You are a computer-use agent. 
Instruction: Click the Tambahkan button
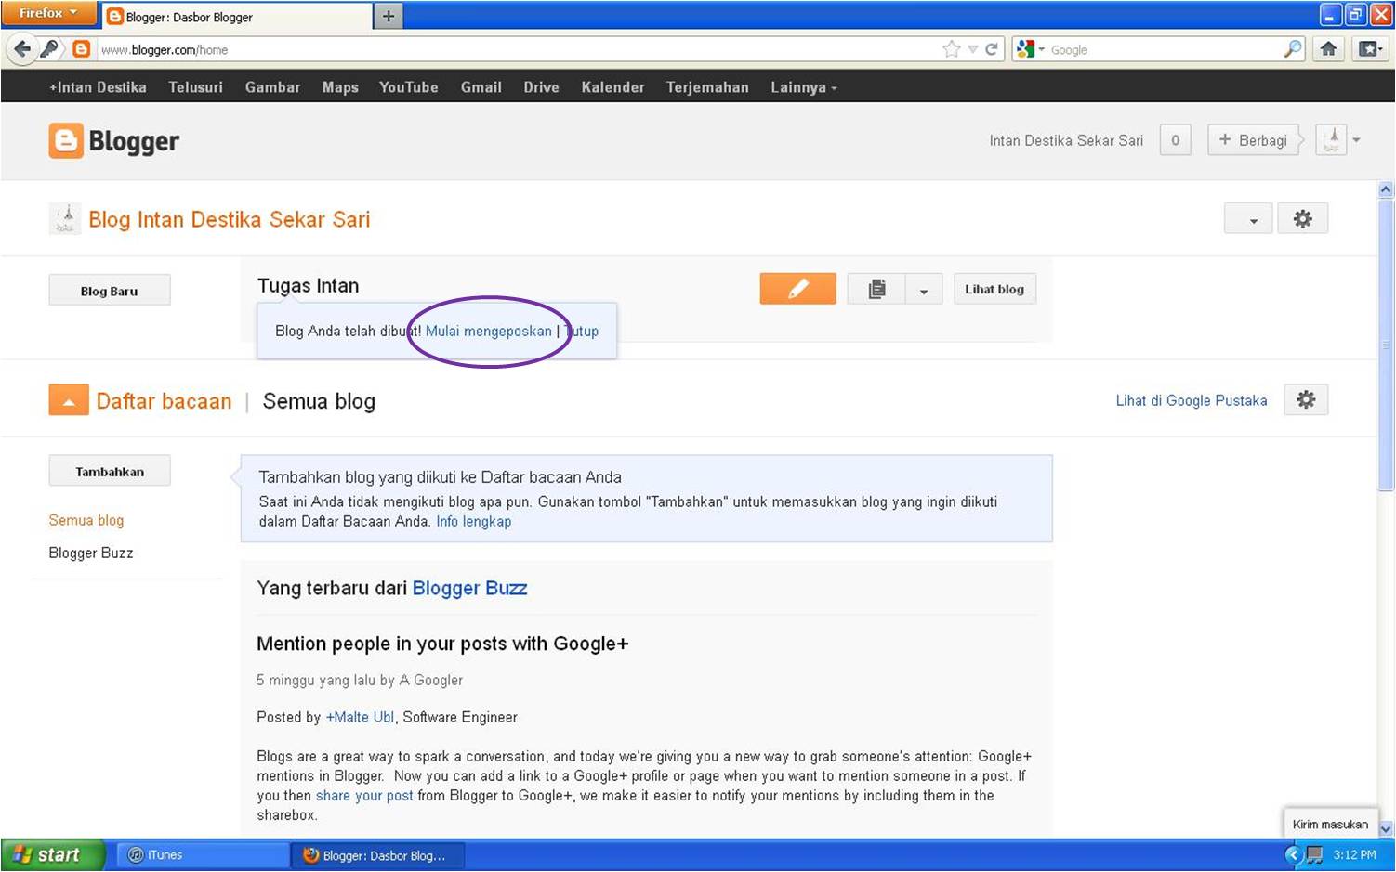pos(109,471)
